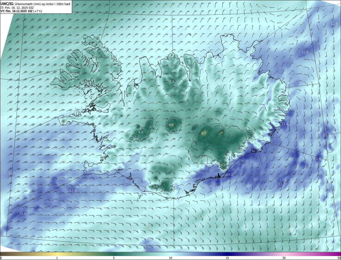This screenshot has height=260, width=341.
Task: Click the 7.1 value label on the map
Action: [x=20, y=22]
